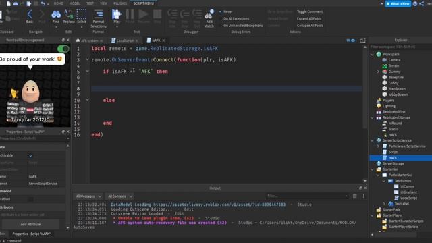
Task: Click the Back navigation arrow
Action: (x=30, y=16)
